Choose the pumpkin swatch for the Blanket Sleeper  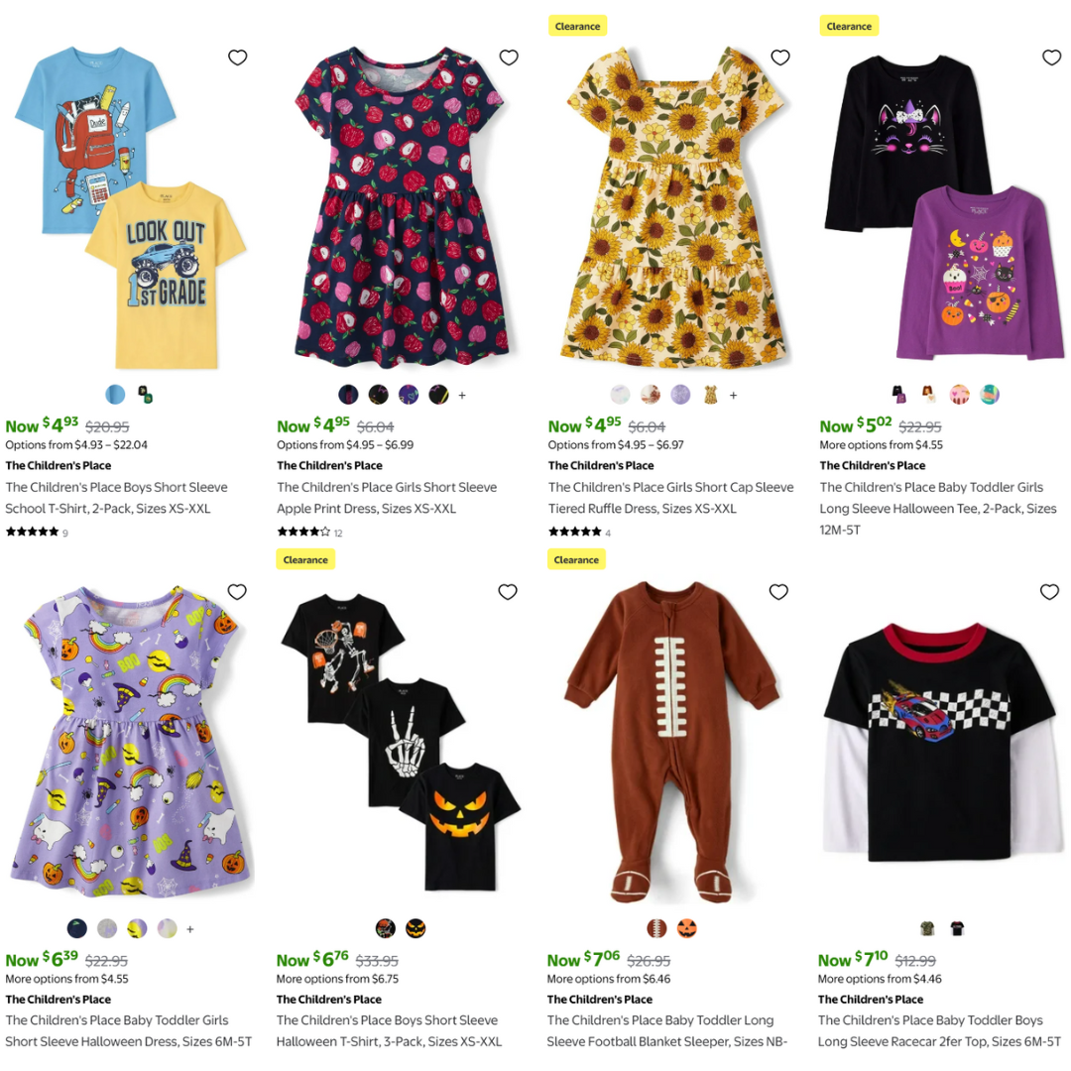coord(686,928)
